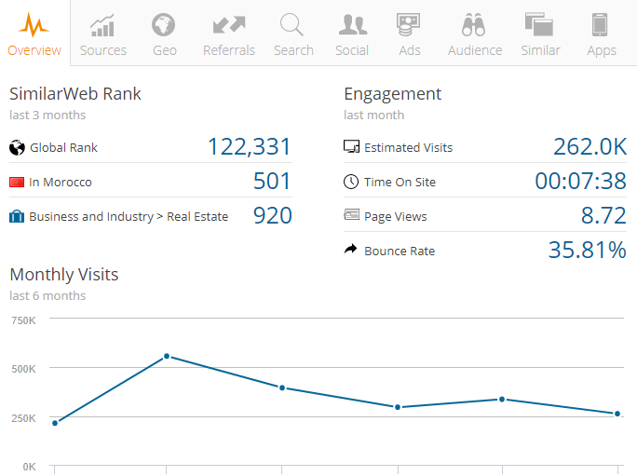This screenshot has width=637, height=476.
Task: Click the Morocco flag icon
Action: (17, 183)
